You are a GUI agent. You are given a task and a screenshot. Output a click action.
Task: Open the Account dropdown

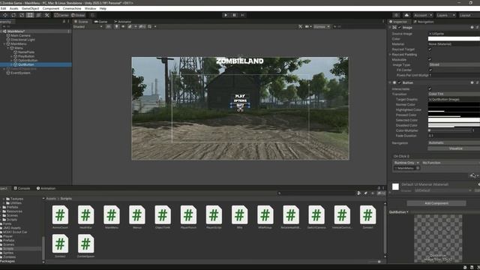pyautogui.click(x=423, y=15)
